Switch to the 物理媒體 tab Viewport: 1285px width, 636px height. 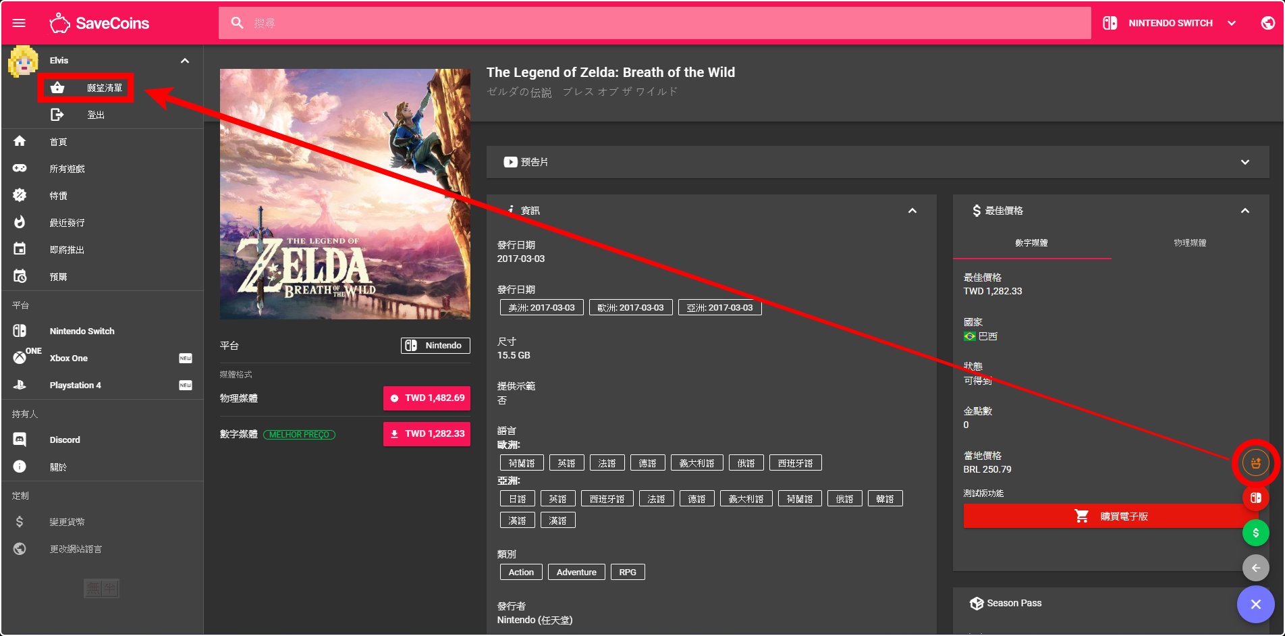(x=1189, y=243)
